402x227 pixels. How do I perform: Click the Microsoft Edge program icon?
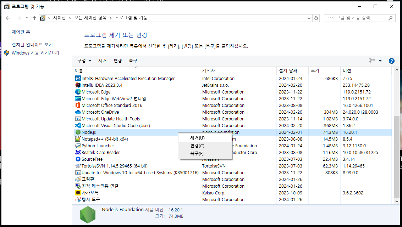(x=78, y=92)
